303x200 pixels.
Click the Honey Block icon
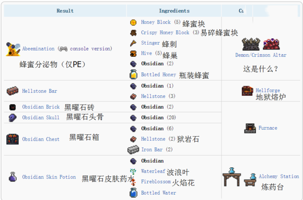(133, 22)
